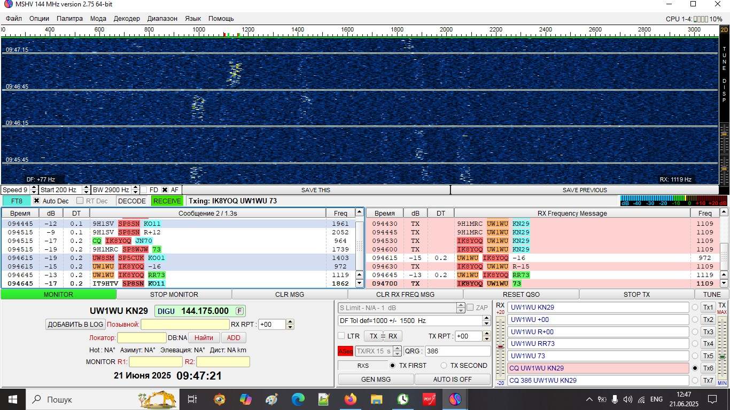Open Microsoft Edge from the taskbar
This screenshot has width=730, height=410.
(298, 399)
